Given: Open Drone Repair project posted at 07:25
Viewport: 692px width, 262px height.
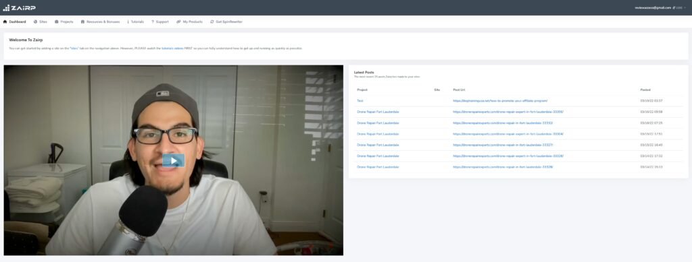Looking at the screenshot, I should 378,123.
